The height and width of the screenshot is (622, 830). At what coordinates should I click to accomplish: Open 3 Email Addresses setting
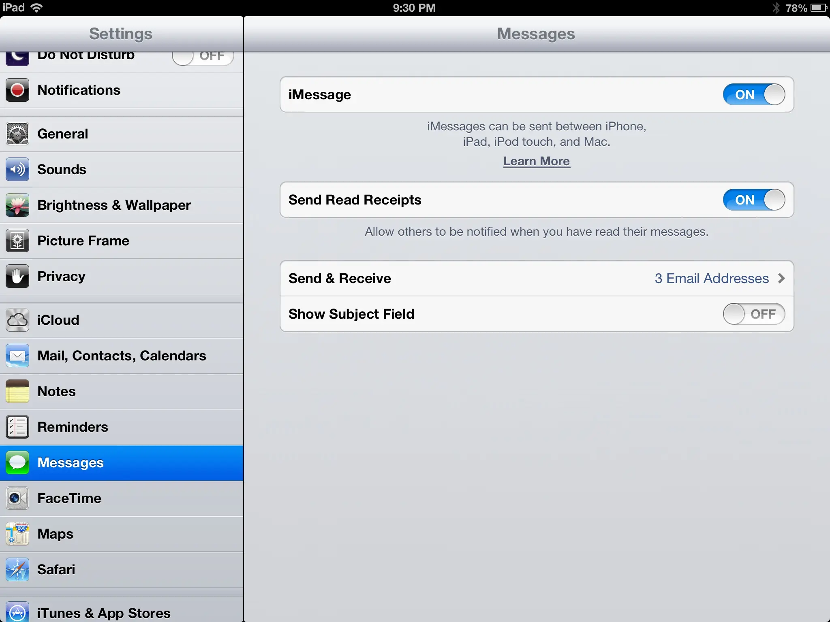[712, 278]
